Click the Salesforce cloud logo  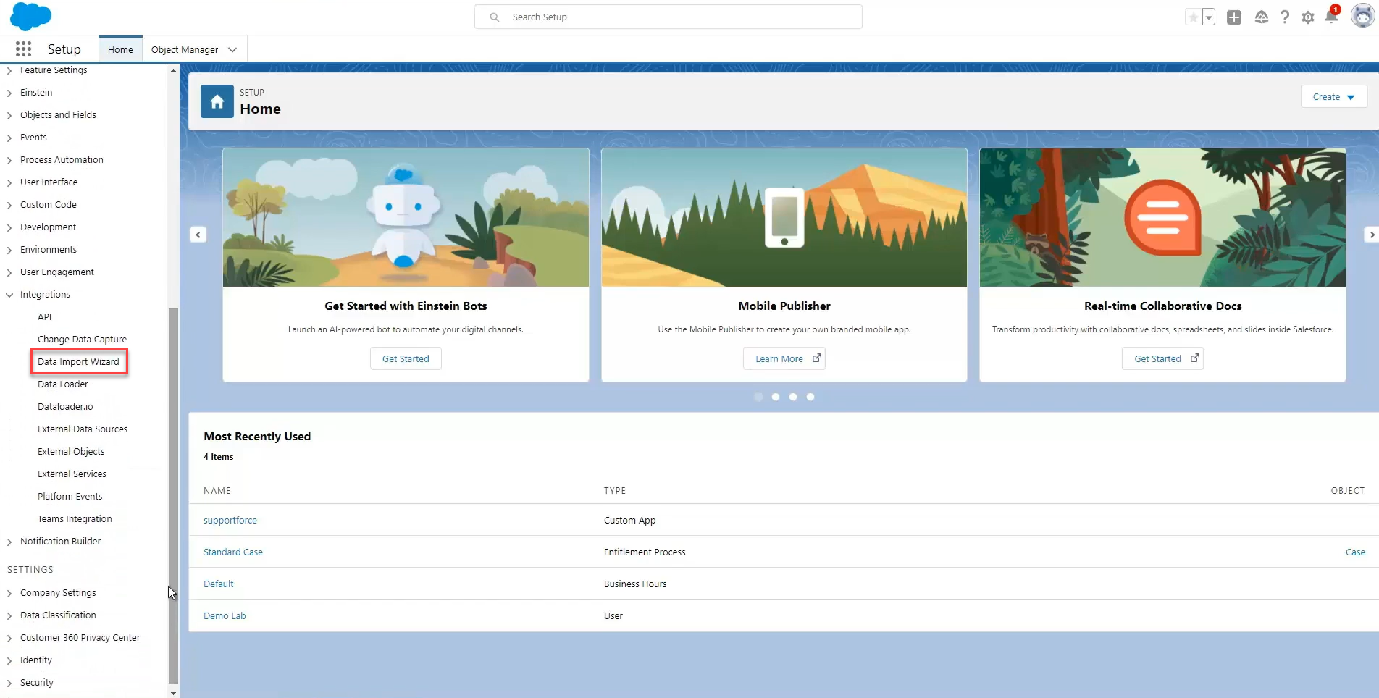31,17
